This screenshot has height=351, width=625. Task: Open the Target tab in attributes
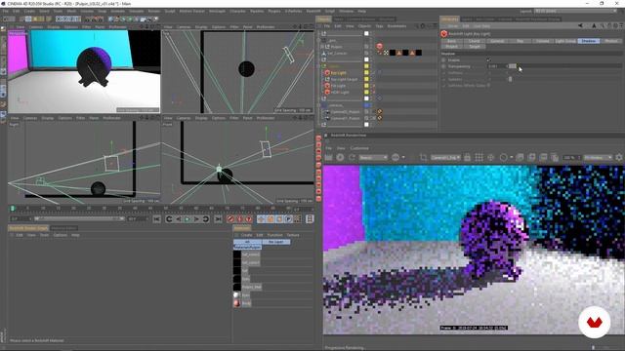(x=475, y=47)
